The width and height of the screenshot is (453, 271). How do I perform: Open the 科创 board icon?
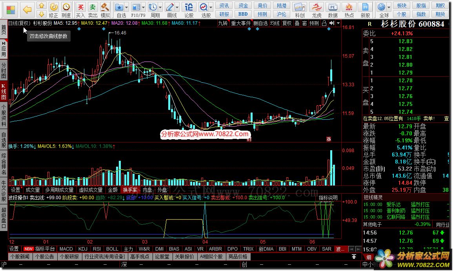(300, 10)
